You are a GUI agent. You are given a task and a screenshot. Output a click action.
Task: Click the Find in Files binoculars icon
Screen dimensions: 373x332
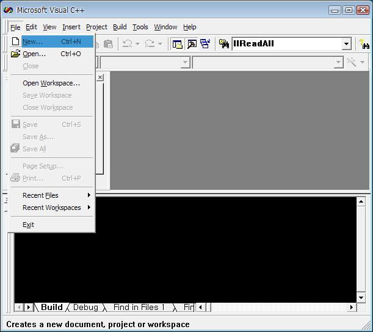tap(224, 44)
